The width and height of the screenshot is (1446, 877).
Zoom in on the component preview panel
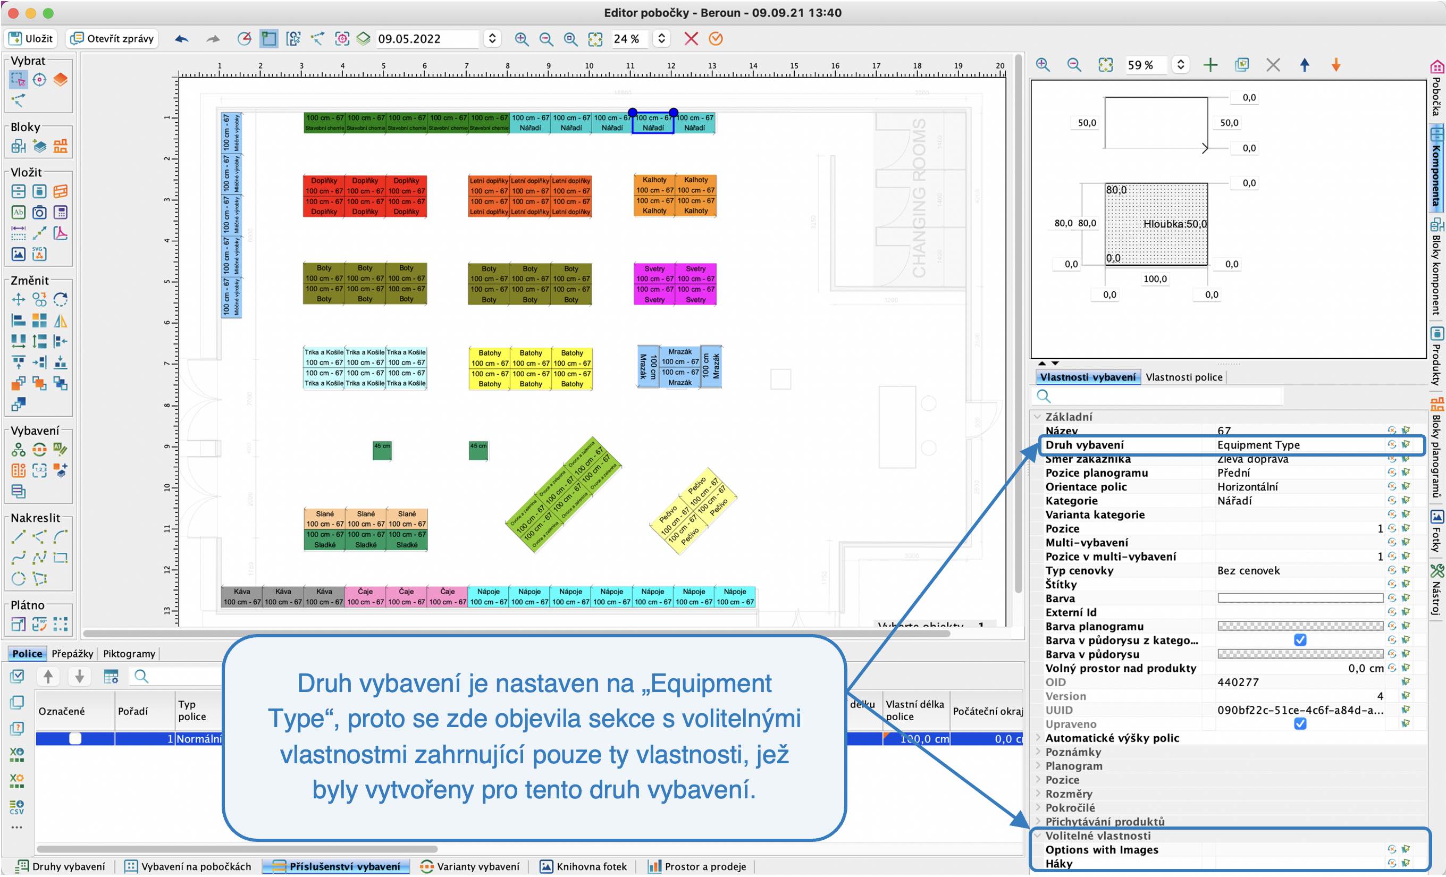[x=1043, y=64]
